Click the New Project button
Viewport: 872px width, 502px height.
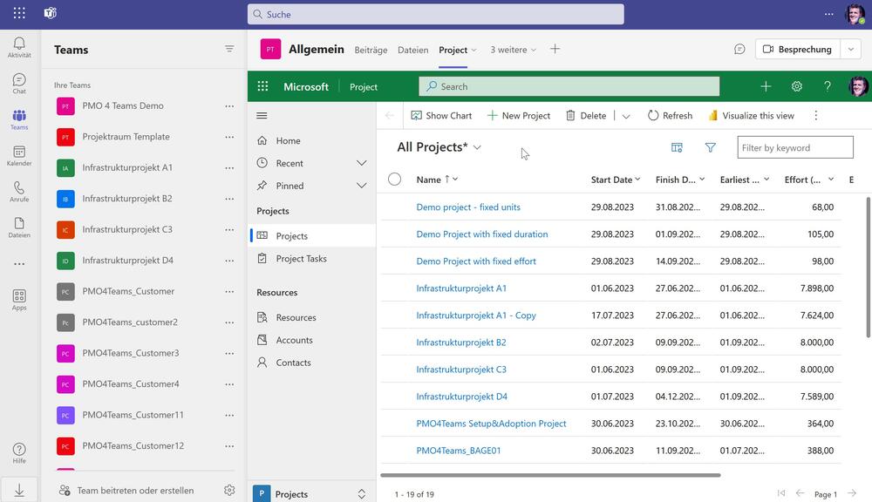(519, 115)
